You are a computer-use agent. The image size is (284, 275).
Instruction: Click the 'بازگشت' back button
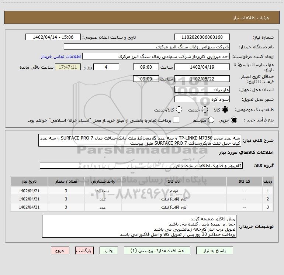[x=84, y=251]
